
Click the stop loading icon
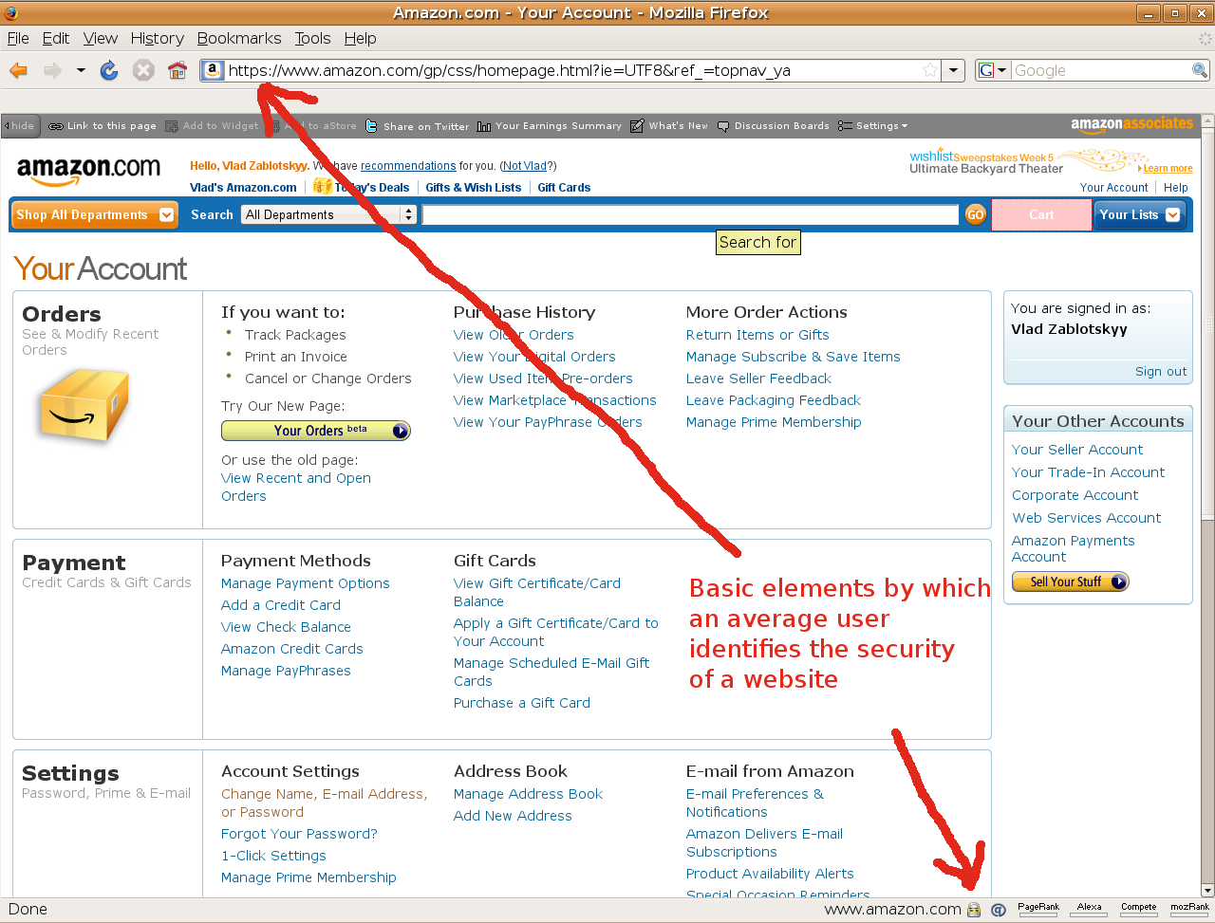click(143, 70)
